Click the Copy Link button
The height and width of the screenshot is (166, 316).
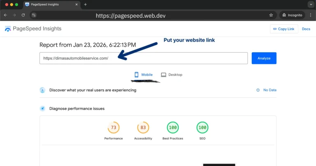click(x=284, y=29)
